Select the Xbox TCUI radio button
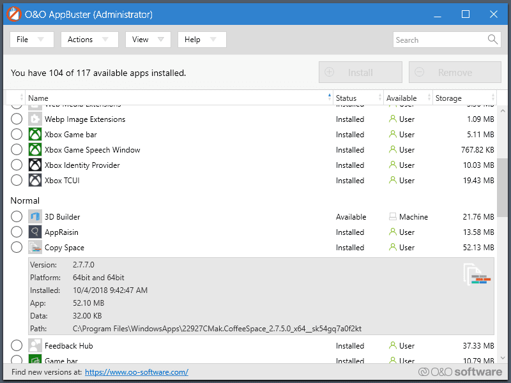The width and height of the screenshot is (511, 383). (x=17, y=181)
